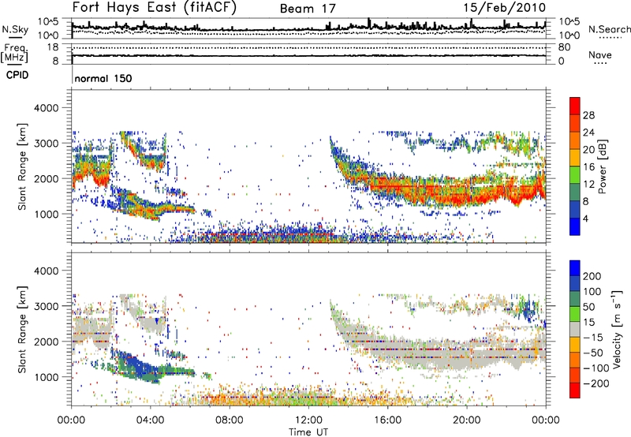631x437 pixels.
Task: Click the 'Power [dB]' colorbar title
Action: pos(602,166)
